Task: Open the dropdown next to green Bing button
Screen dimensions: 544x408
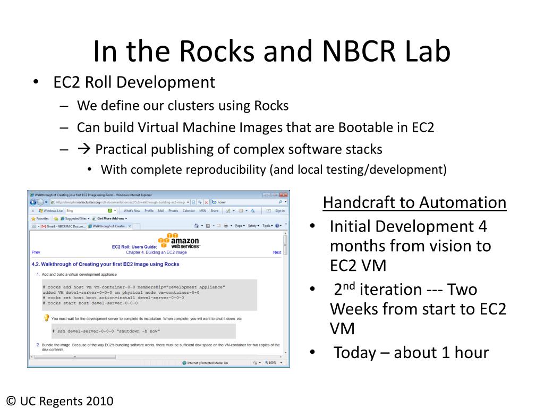Action: point(115,210)
